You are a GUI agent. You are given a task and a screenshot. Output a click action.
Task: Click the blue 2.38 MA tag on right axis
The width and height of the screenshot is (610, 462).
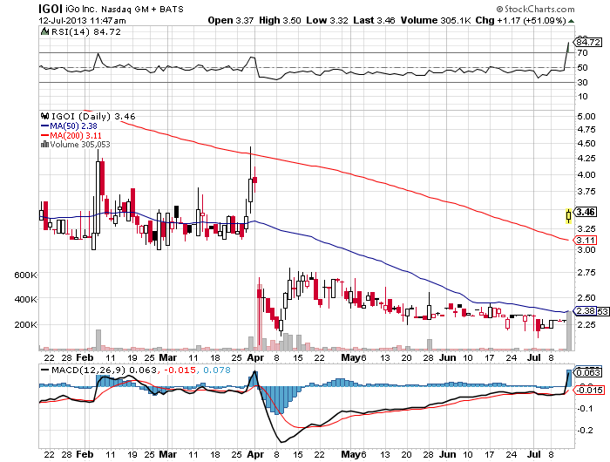(585, 311)
